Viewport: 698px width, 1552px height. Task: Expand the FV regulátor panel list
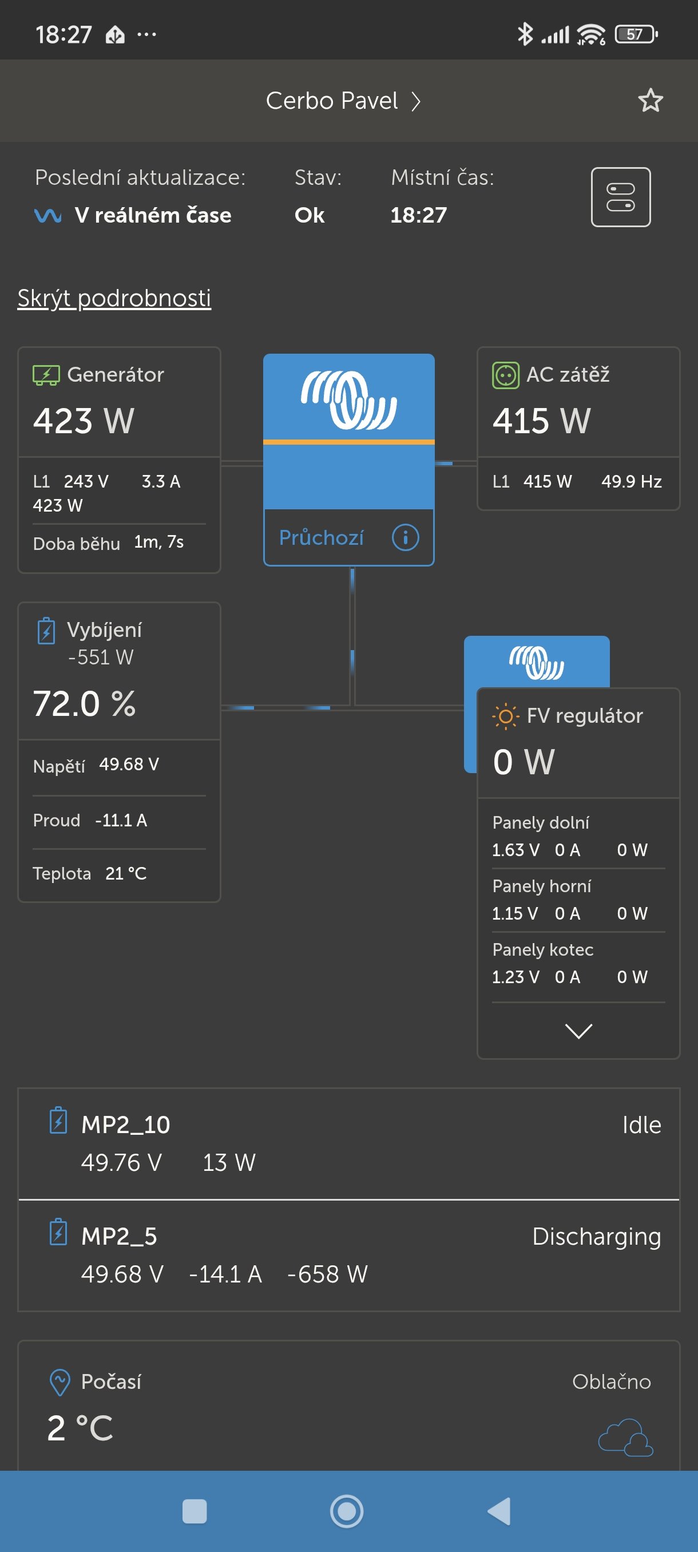click(578, 1030)
